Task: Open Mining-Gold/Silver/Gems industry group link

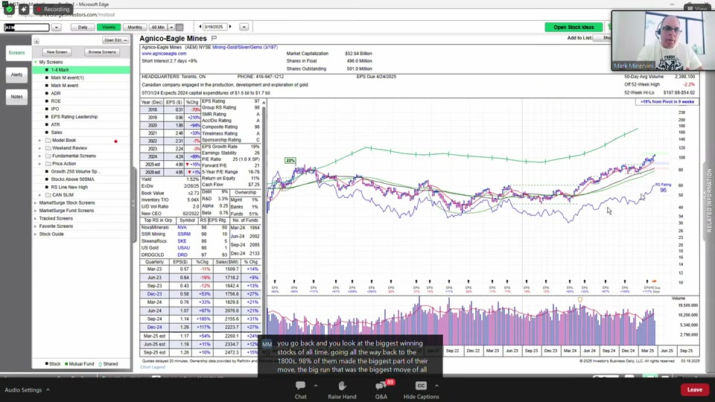Action: pyautogui.click(x=244, y=47)
